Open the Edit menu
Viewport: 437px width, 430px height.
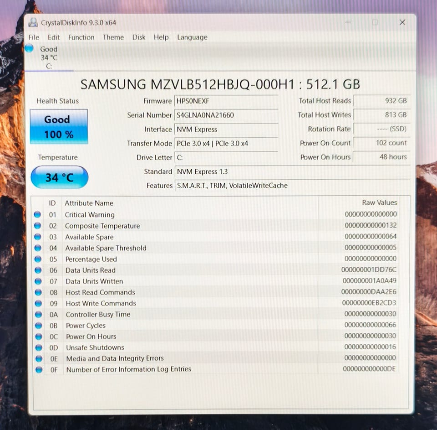coord(54,37)
